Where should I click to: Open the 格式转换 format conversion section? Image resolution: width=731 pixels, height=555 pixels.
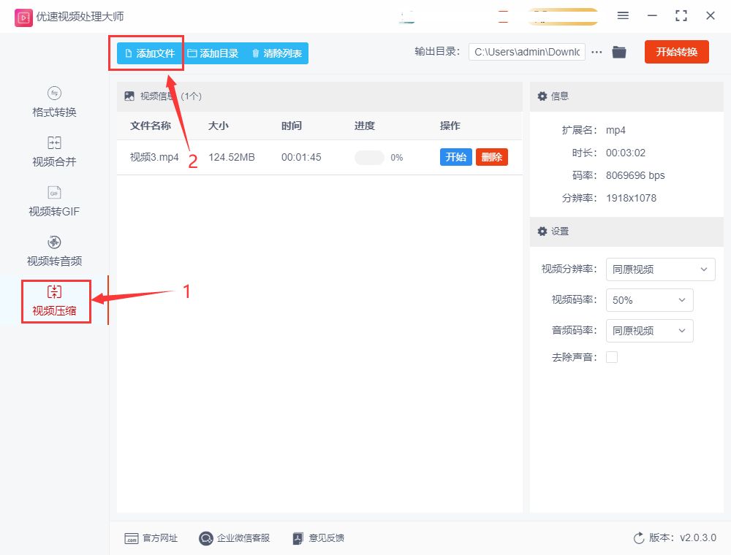(x=54, y=102)
